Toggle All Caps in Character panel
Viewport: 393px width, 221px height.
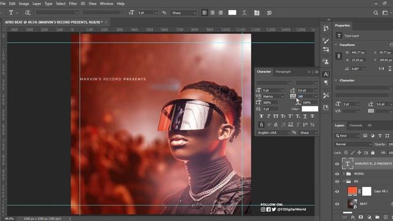coord(276,116)
